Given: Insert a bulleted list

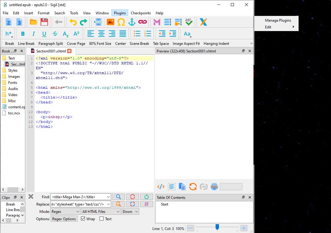Looking at the screenshot, I should coord(137,34).
